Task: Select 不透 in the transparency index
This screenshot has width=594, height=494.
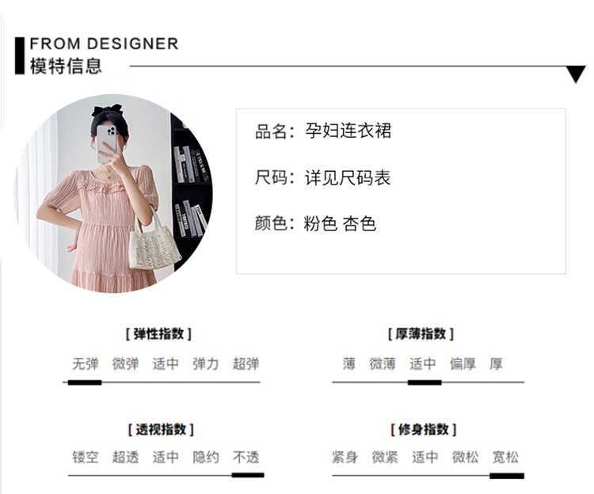Action: [x=246, y=457]
